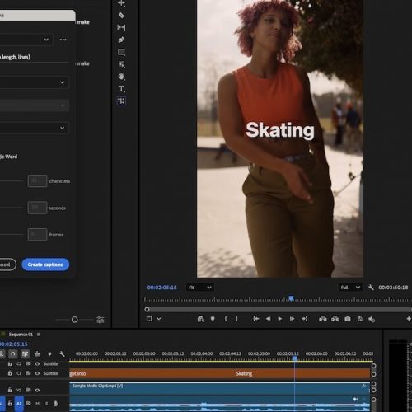Click the zoom slider handle in the left panel
The height and width of the screenshot is (412, 412).
74,320
